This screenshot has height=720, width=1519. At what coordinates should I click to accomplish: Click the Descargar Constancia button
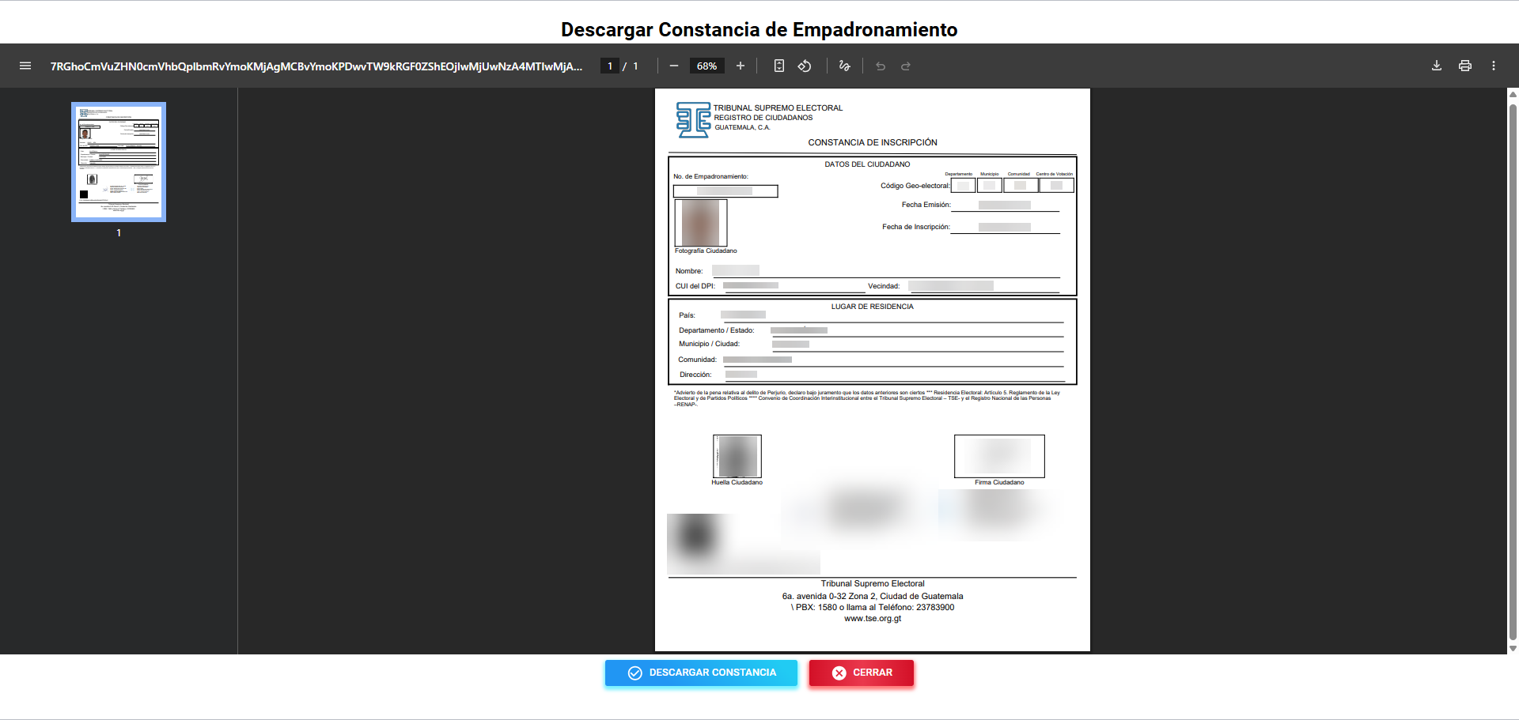(x=701, y=673)
